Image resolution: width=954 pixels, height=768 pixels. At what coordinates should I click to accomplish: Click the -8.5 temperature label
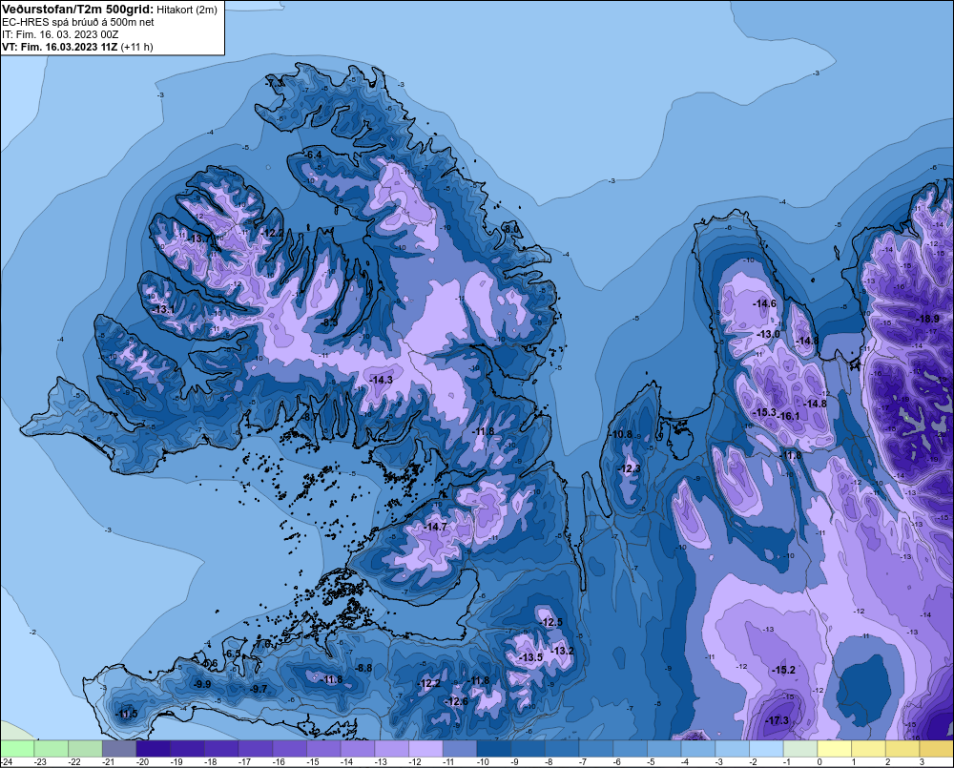click(329, 322)
